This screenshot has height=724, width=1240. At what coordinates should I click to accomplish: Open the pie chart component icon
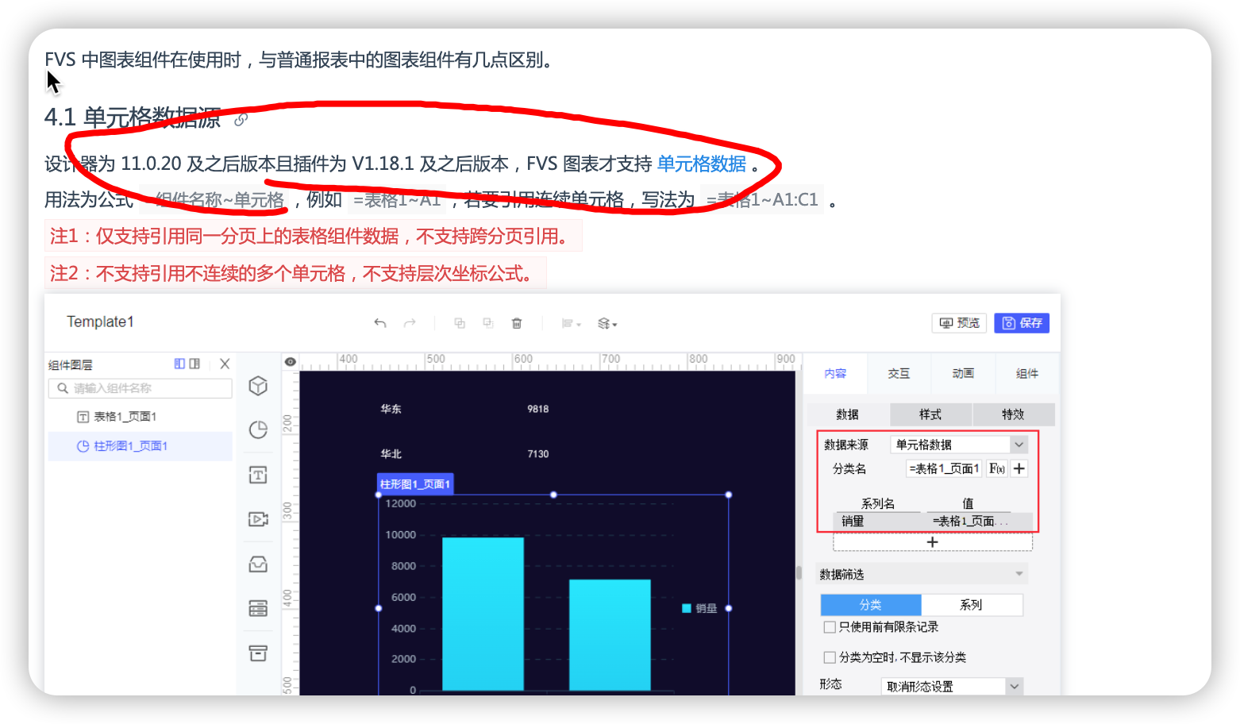click(258, 430)
